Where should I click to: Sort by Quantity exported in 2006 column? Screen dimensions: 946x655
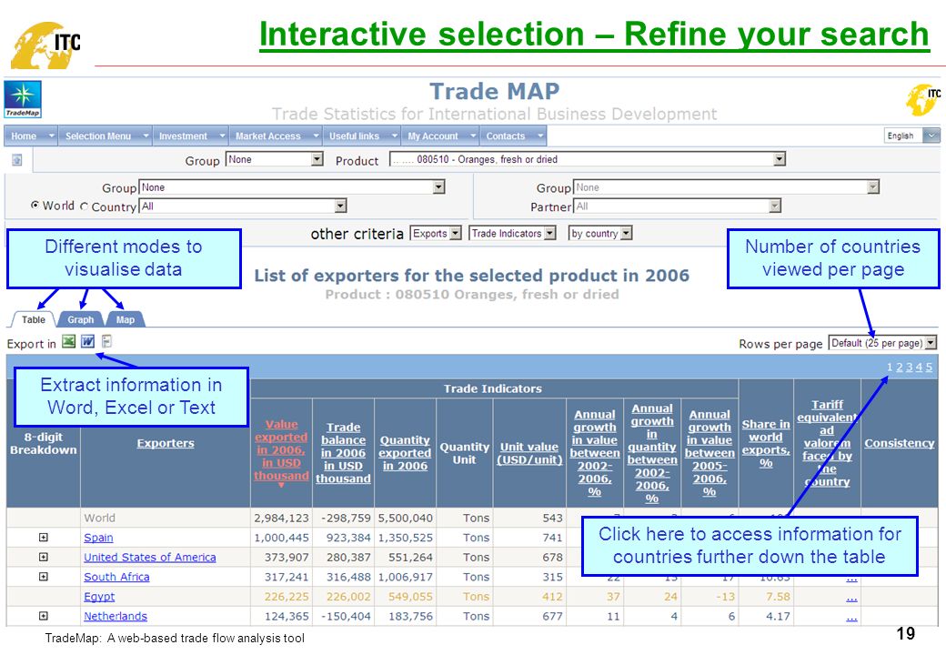pyautogui.click(x=405, y=453)
